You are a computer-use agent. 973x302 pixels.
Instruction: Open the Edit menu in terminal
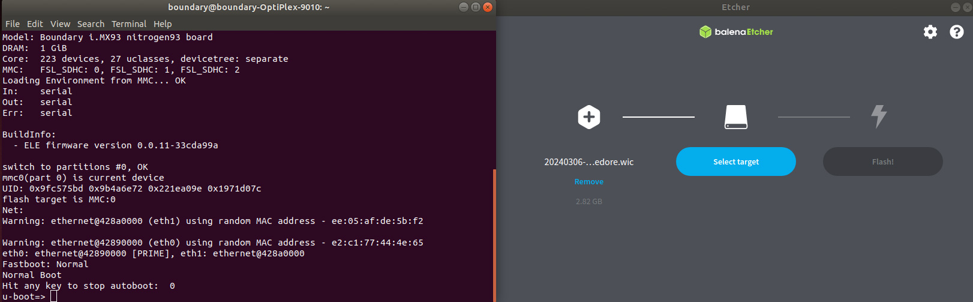(35, 24)
